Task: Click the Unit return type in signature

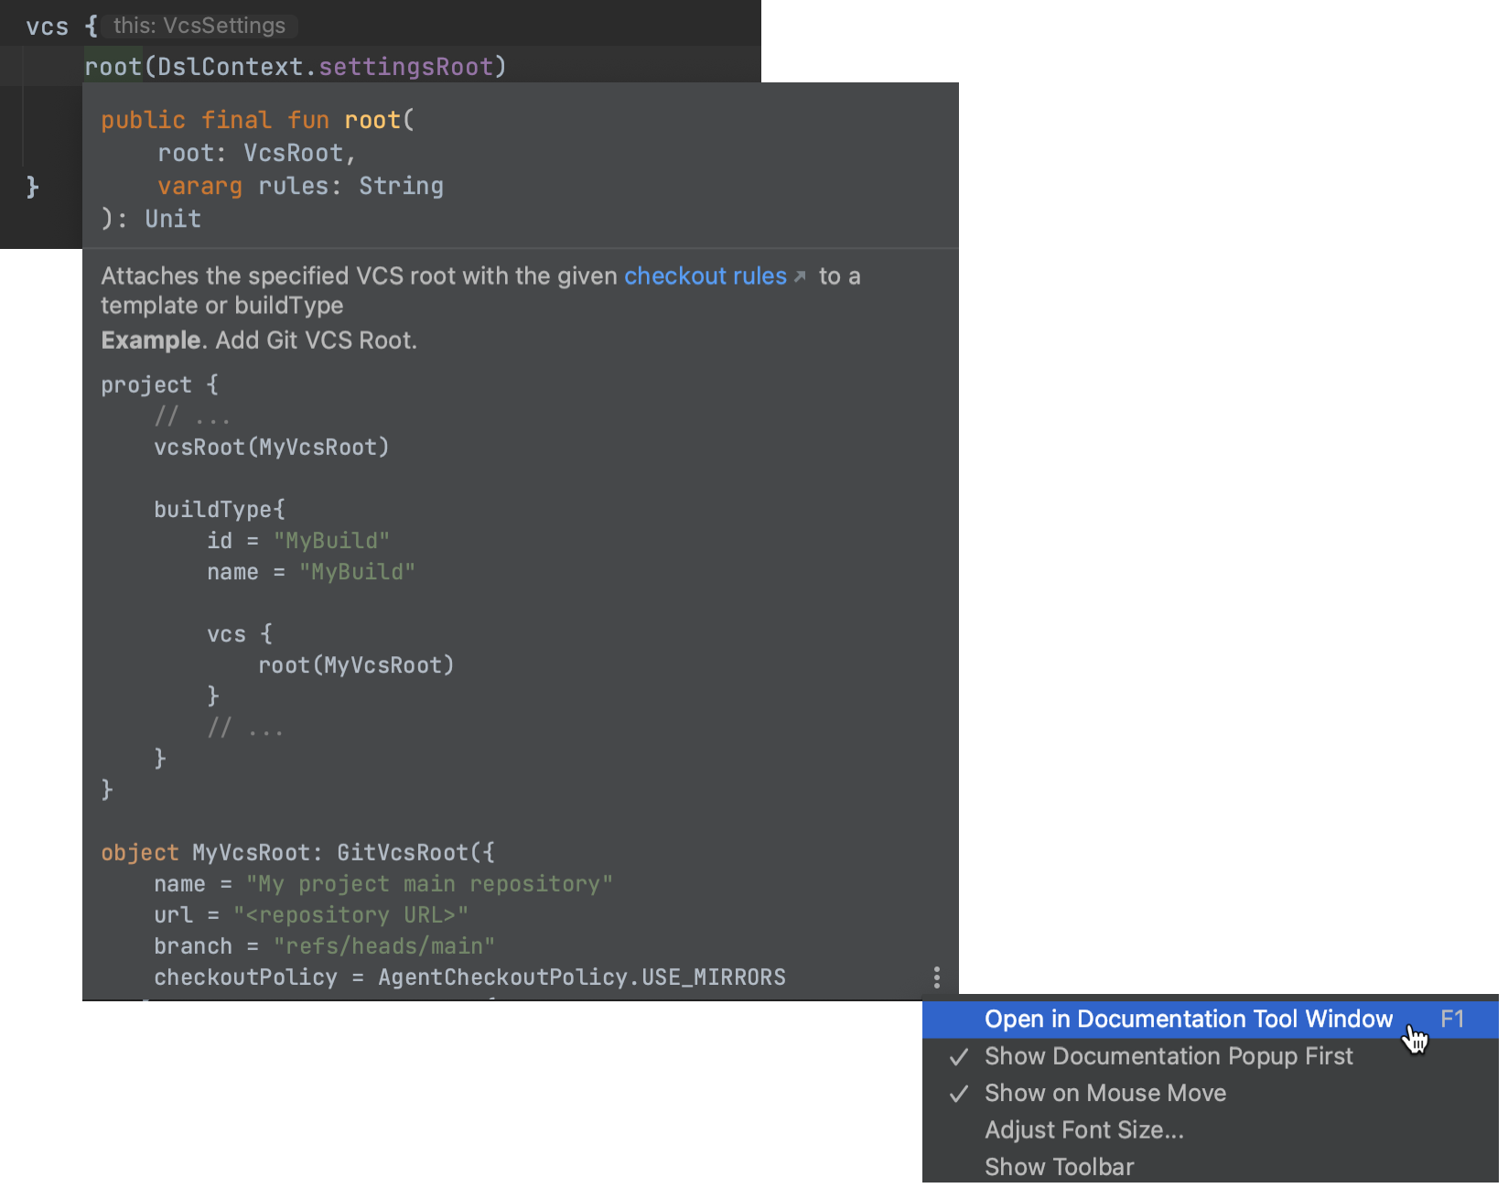Action: (173, 219)
